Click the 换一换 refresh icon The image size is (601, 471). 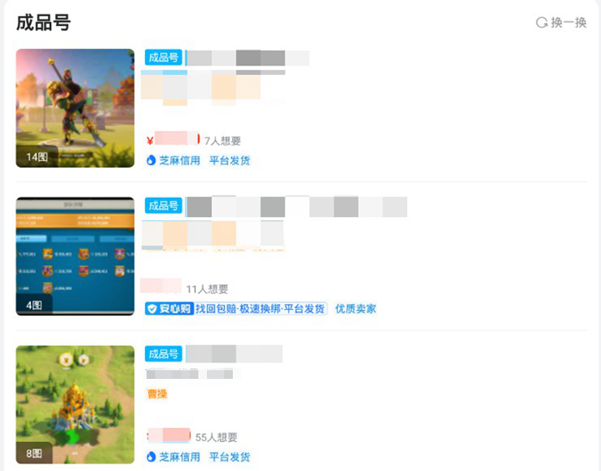(x=542, y=22)
